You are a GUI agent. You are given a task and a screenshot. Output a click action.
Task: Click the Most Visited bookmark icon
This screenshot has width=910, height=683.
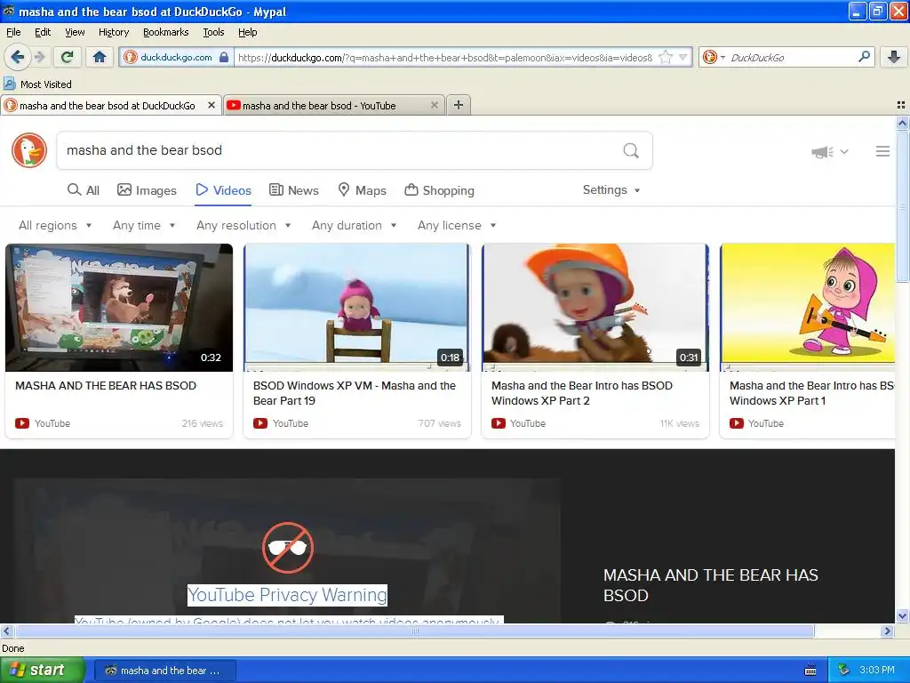click(x=9, y=84)
